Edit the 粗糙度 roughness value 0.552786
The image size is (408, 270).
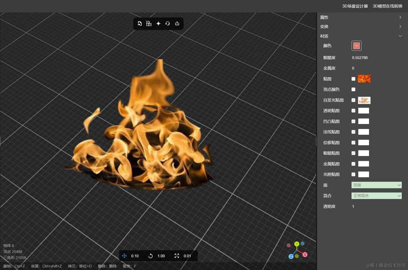[360, 57]
